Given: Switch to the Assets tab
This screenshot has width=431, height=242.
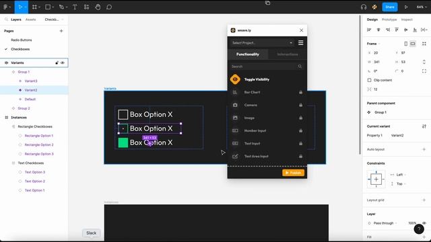Looking at the screenshot, I should pos(30,19).
